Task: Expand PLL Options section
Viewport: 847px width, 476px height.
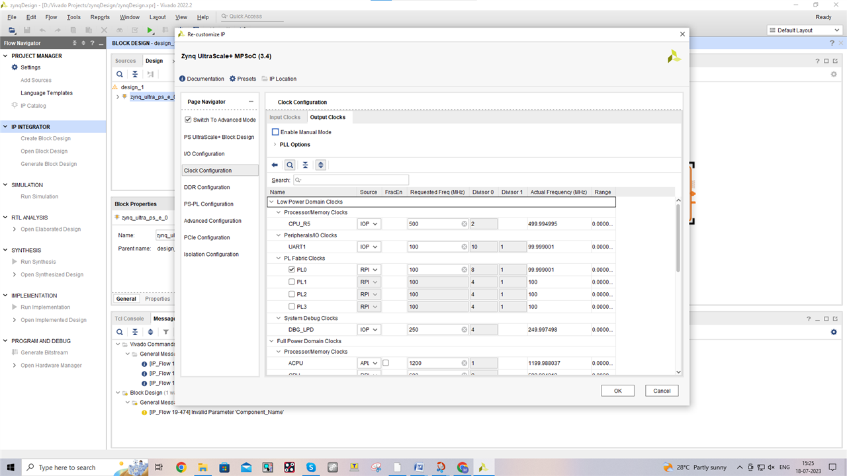Action: click(275, 144)
